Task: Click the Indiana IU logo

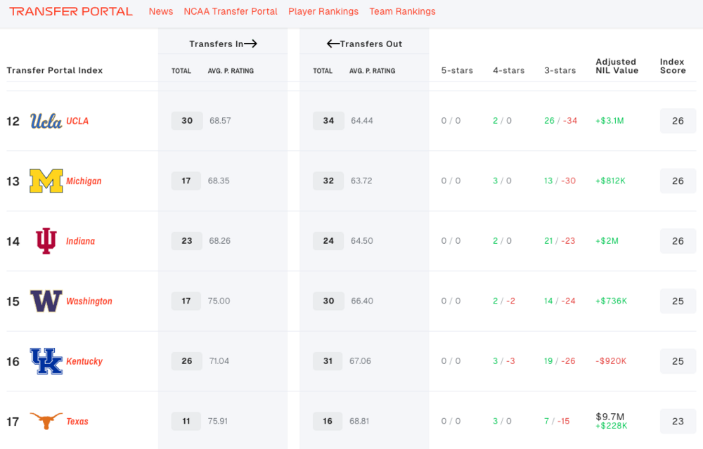Action: pos(46,241)
